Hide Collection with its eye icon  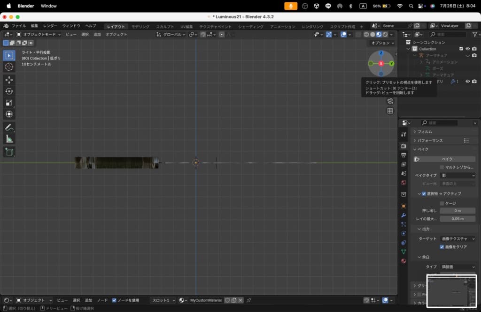point(467,49)
